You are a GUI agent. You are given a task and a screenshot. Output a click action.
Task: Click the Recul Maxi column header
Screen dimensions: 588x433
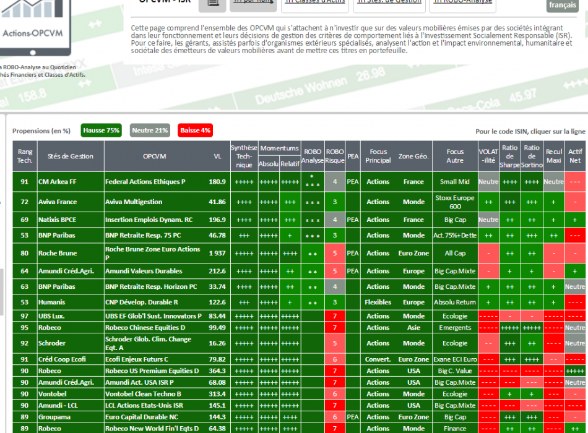pyautogui.click(x=554, y=156)
